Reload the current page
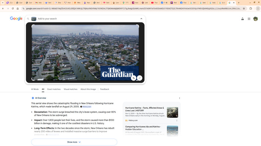The image size is (261, 146). (x=12, y=8)
